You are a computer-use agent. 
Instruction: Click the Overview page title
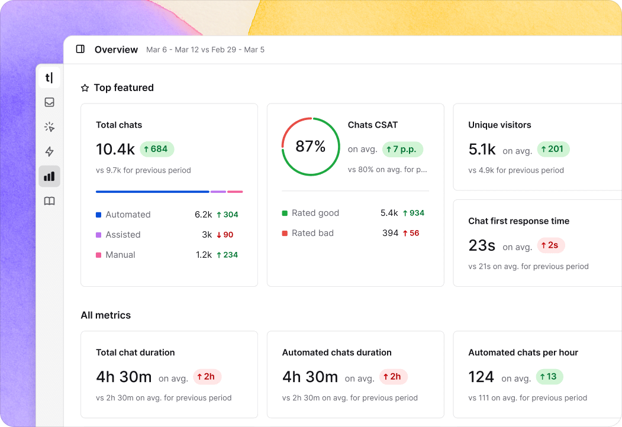(x=116, y=50)
